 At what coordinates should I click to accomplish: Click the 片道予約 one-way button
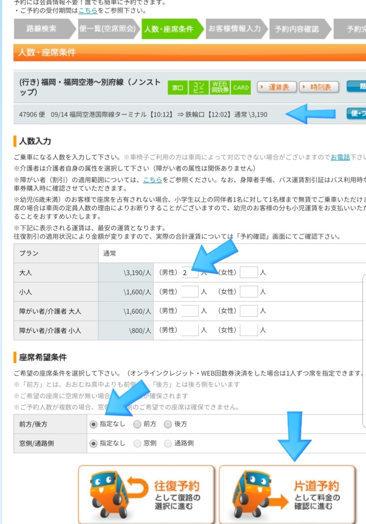[287, 495]
